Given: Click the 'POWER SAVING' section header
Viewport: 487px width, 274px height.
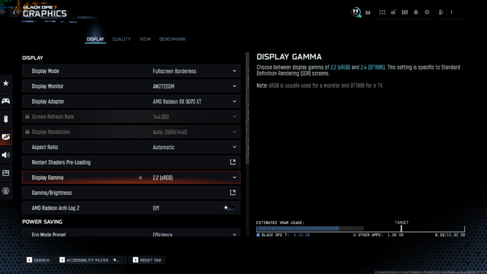Looking at the screenshot, I should click(42, 222).
